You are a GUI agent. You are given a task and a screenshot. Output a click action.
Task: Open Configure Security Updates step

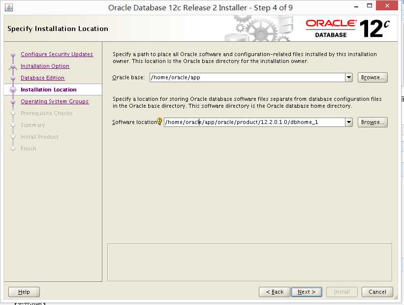click(x=57, y=54)
